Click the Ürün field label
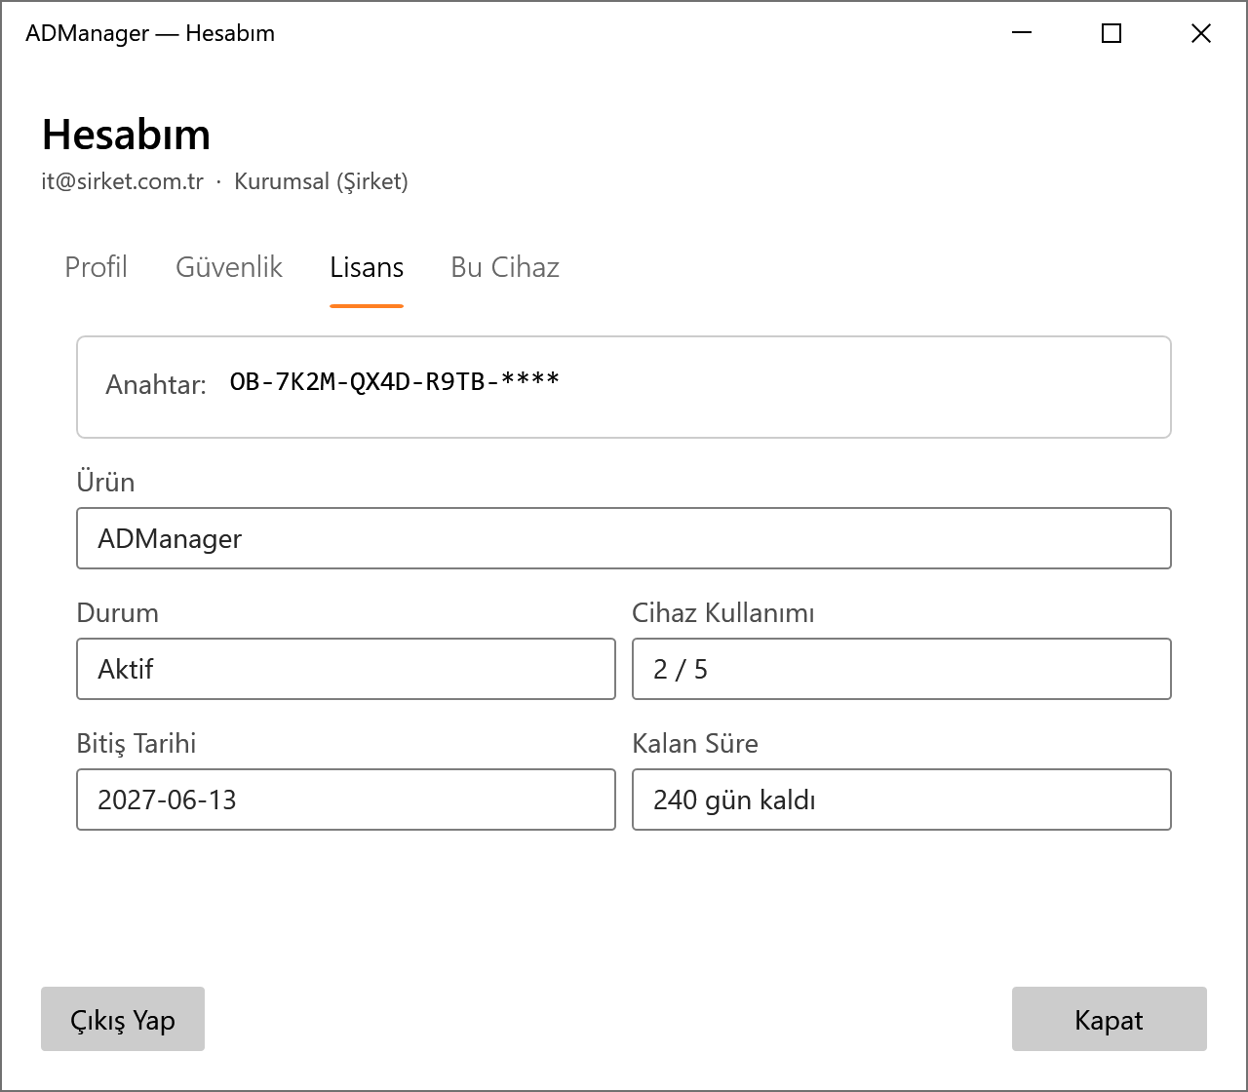Screen dimensions: 1248x1092 tap(105, 482)
